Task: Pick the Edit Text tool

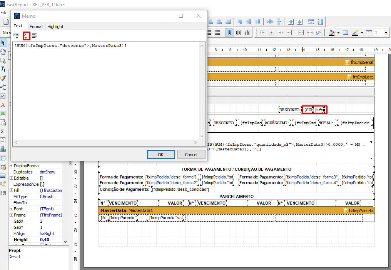Action: (x=3, y=69)
